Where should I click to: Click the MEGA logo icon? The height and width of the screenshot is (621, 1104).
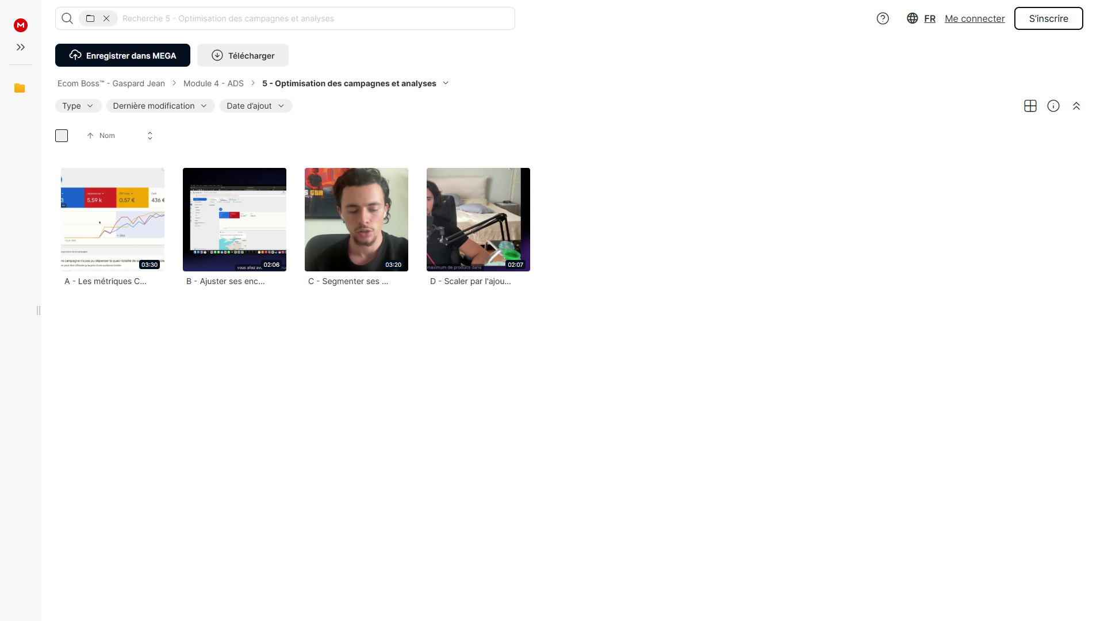[x=21, y=25]
